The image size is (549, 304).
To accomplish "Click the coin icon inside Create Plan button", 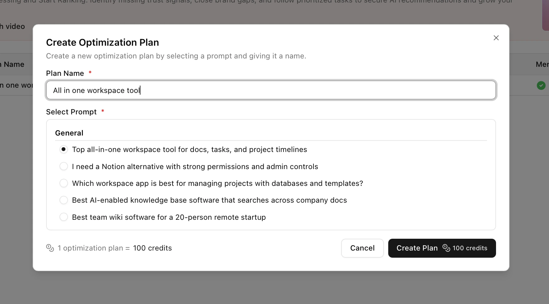I will [x=446, y=248].
